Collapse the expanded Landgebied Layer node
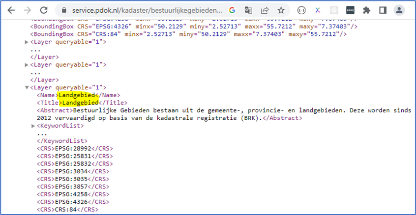416x215 pixels. pos(27,87)
